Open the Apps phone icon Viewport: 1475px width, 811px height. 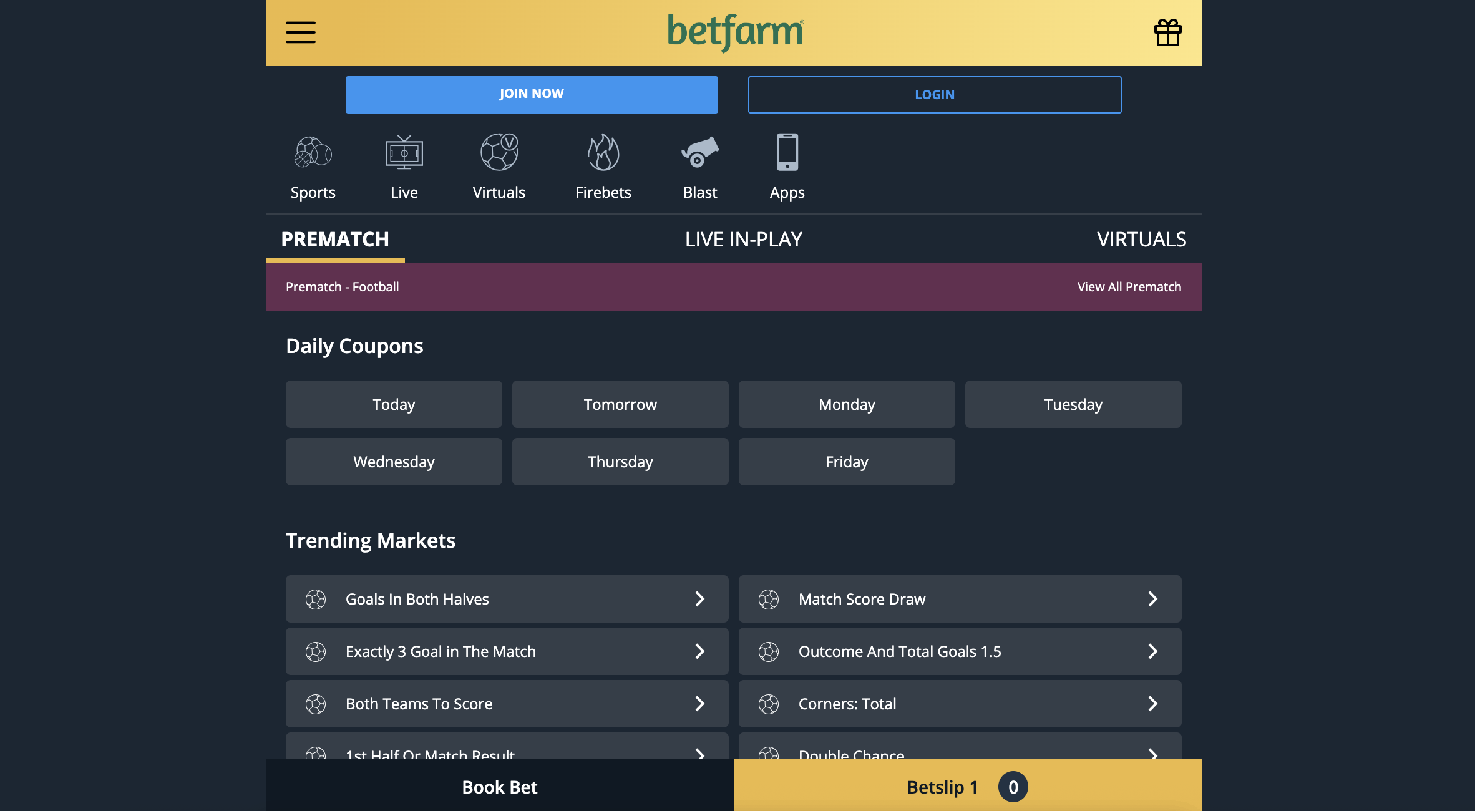click(x=787, y=152)
